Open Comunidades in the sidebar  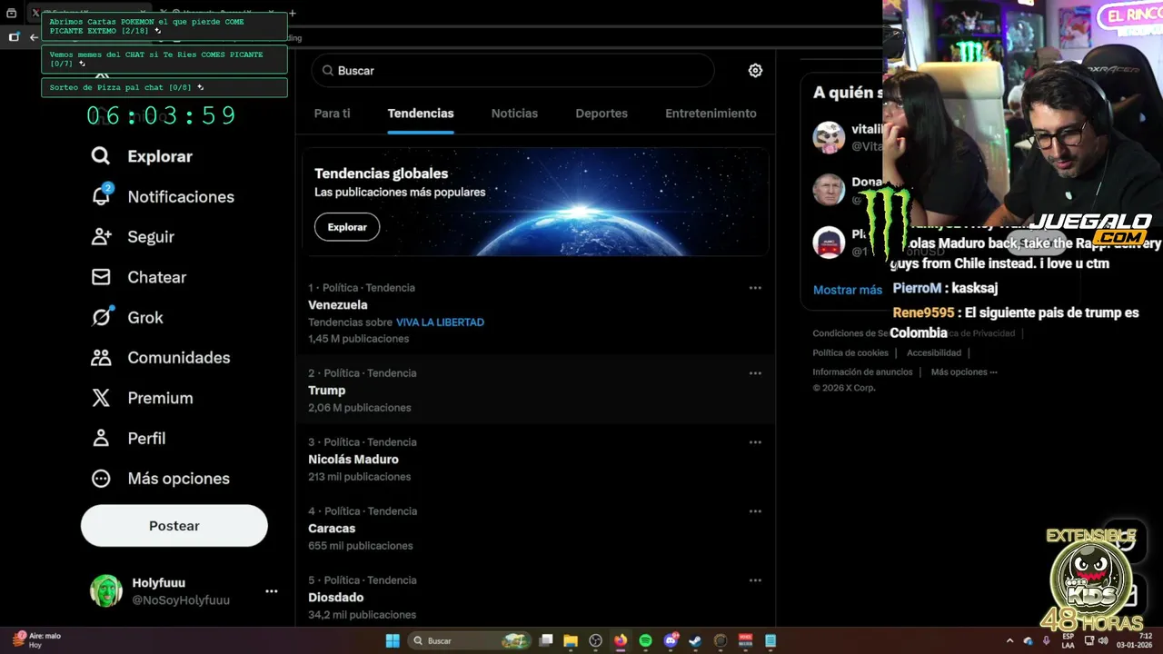[160, 357]
